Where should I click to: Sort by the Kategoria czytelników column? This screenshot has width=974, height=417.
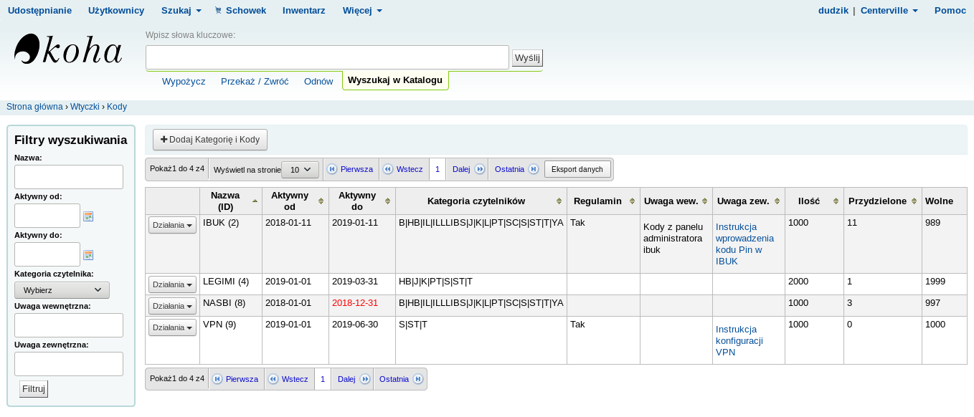481,201
